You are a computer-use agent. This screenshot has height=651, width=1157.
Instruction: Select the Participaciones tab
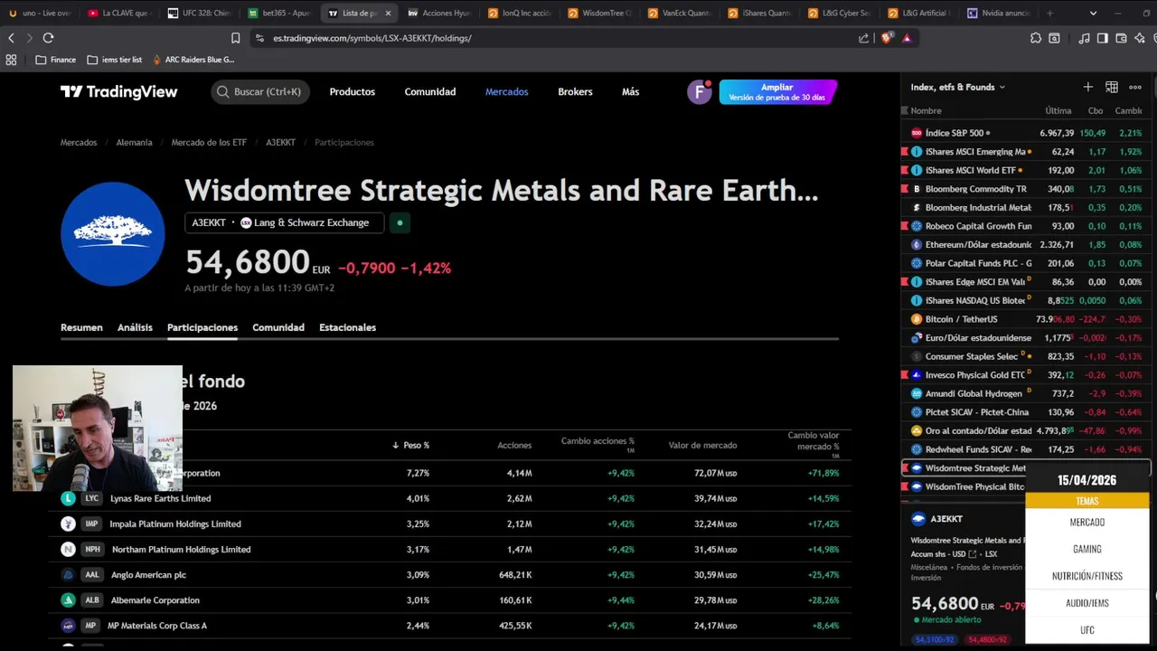pyautogui.click(x=202, y=327)
